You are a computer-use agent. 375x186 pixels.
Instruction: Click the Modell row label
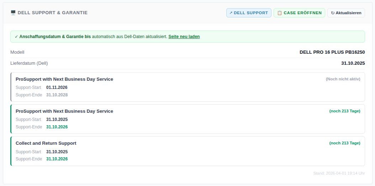pyautogui.click(x=17, y=52)
